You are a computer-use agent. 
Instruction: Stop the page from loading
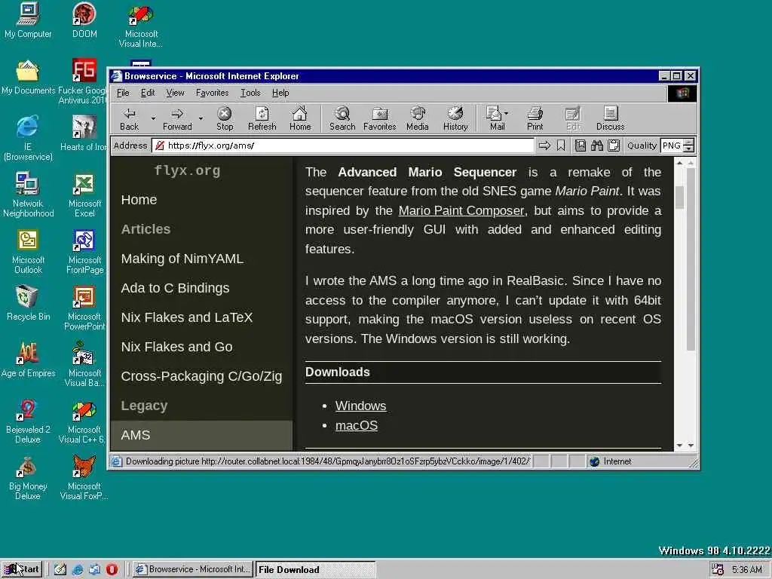pyautogui.click(x=225, y=118)
